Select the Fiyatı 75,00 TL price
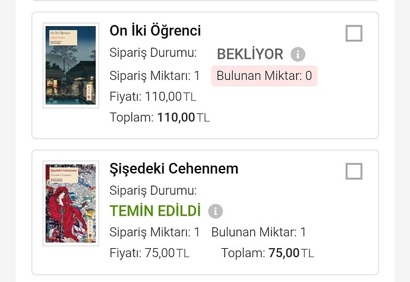 point(149,253)
